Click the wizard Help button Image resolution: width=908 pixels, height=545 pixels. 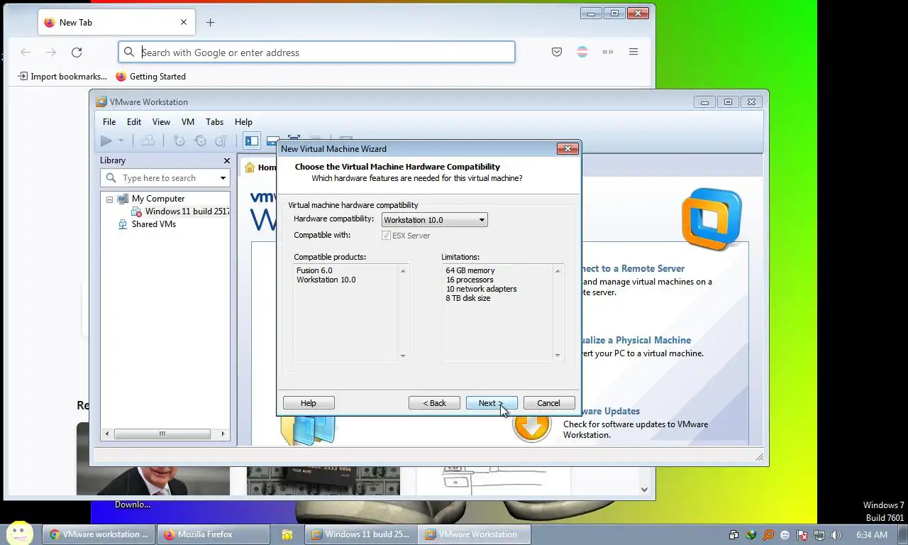tap(309, 403)
